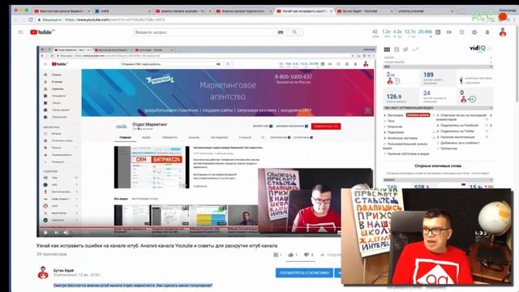Image resolution: width=519 pixels, height=292 pixels.
Task: Click the highlighted description link text
Action: pyautogui.click(x=133, y=285)
